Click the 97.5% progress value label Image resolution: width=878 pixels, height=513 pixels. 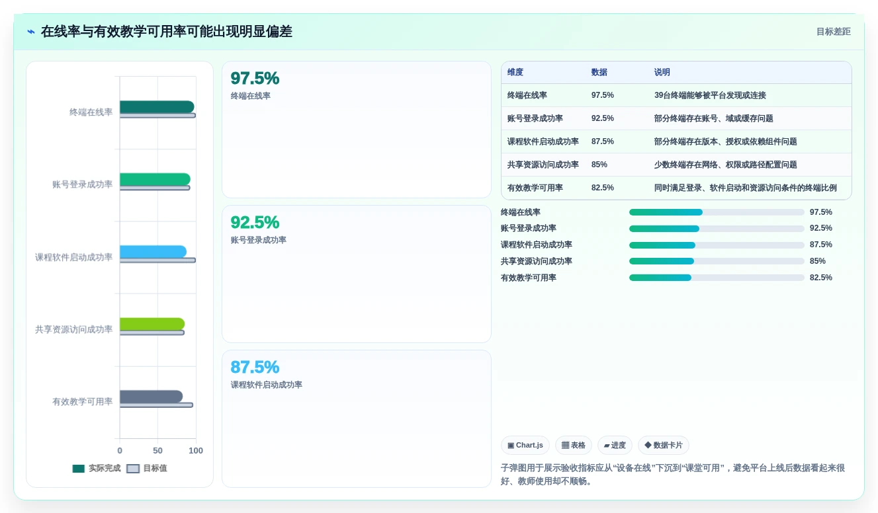[821, 212]
